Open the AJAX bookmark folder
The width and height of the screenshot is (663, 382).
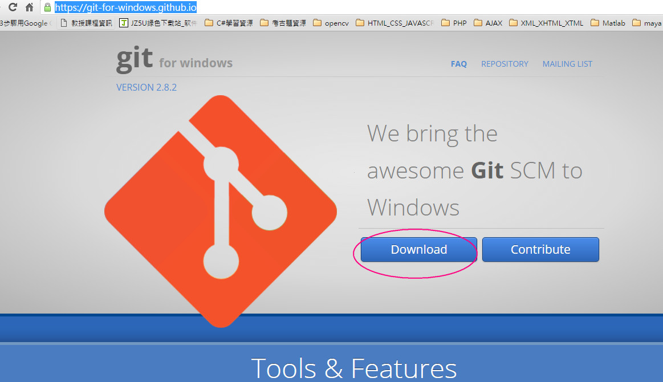click(x=488, y=23)
